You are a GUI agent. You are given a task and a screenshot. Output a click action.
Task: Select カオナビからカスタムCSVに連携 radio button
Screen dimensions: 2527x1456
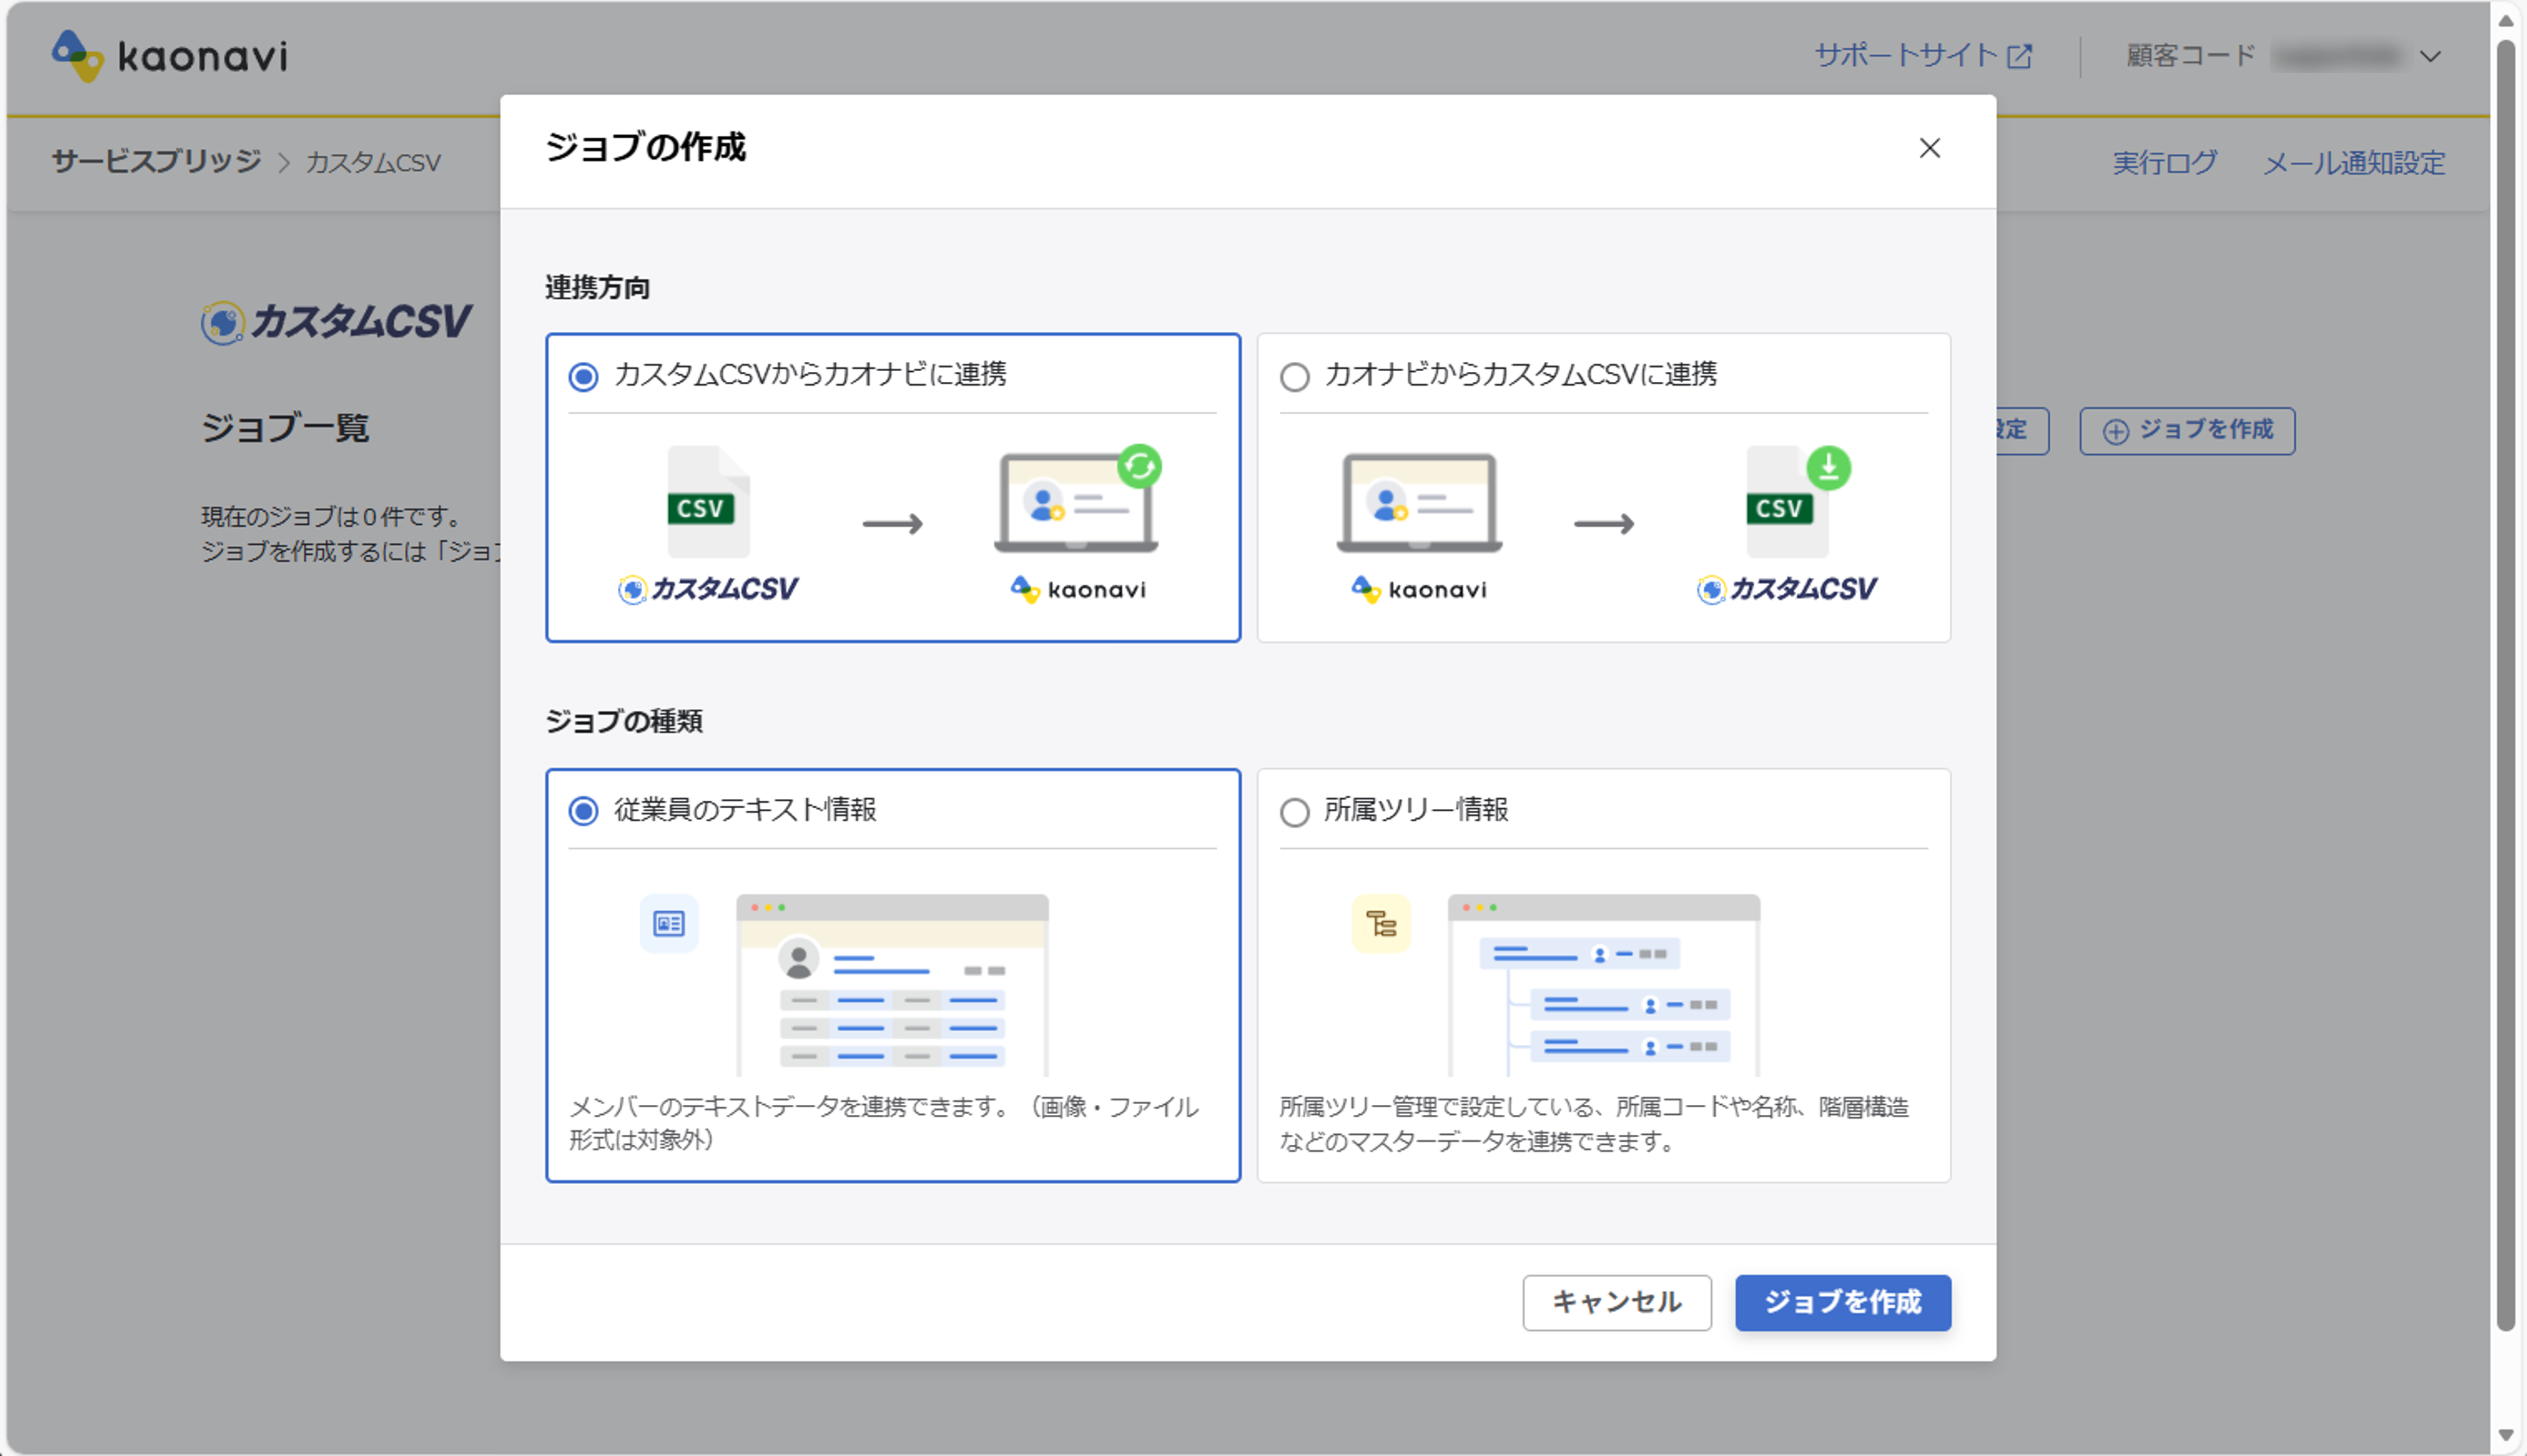(x=1295, y=377)
